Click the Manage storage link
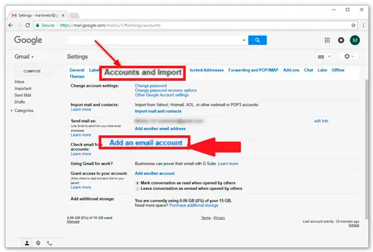 73,222
